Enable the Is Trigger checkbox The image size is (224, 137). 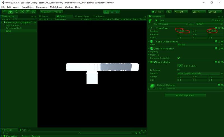pos(178,70)
